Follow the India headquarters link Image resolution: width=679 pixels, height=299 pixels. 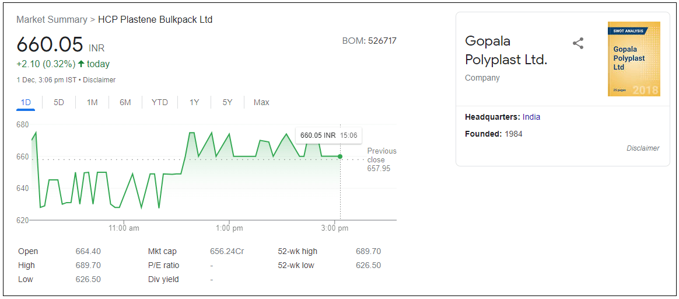[x=531, y=117]
